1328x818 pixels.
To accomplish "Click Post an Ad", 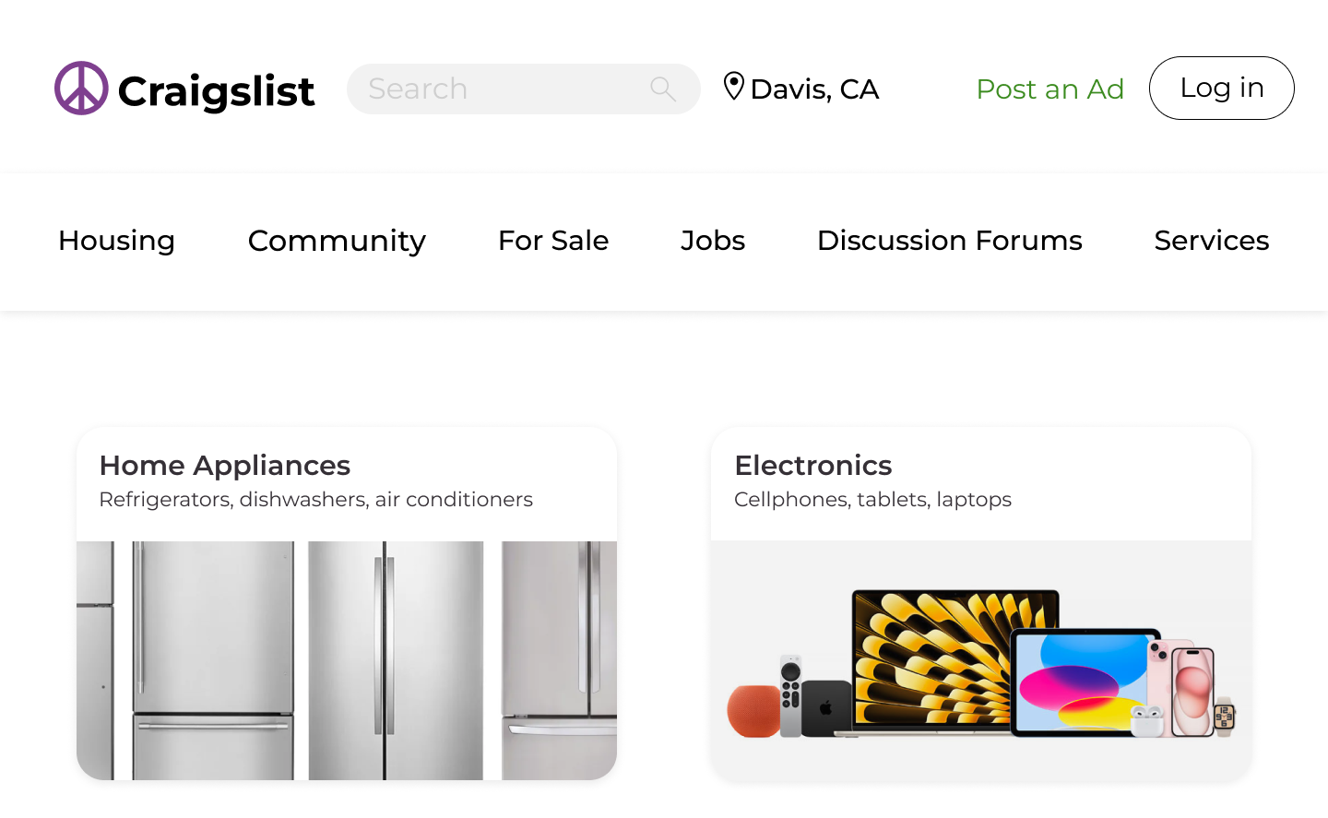I will 1050,89.
